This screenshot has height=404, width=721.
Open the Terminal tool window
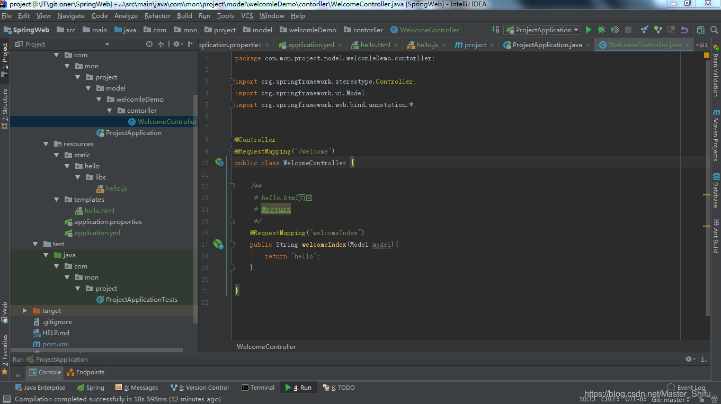tap(258, 388)
